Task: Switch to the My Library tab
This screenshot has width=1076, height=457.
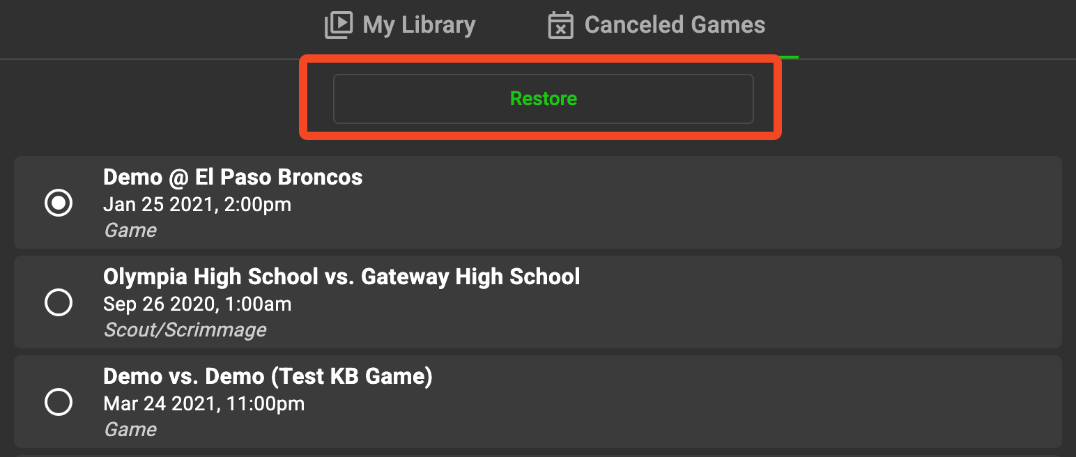Action: (x=400, y=25)
